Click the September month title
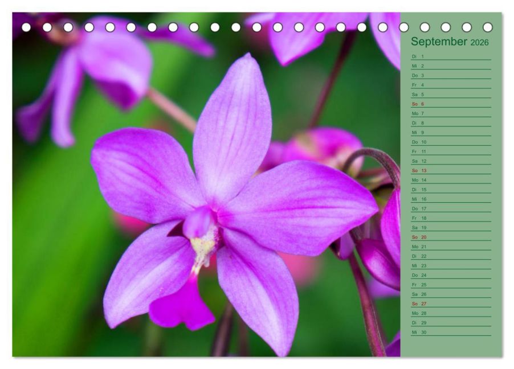The width and height of the screenshot is (514, 369). tap(439, 42)
